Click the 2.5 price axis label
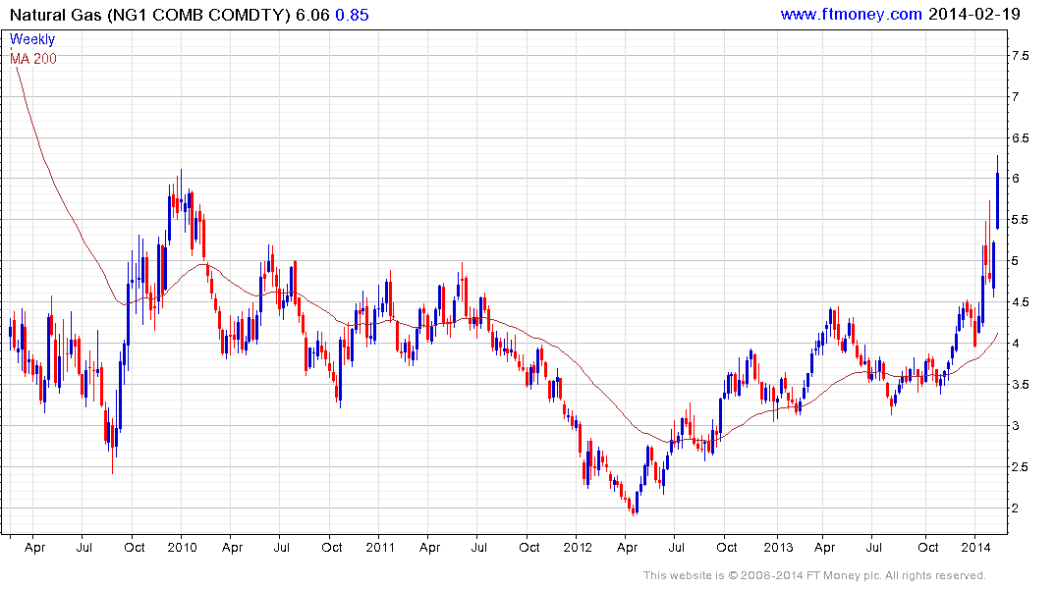1056x589 pixels. click(x=1021, y=468)
